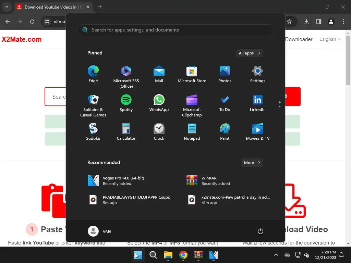Show all apps list
This screenshot has height=263, width=351.
pyautogui.click(x=250, y=53)
